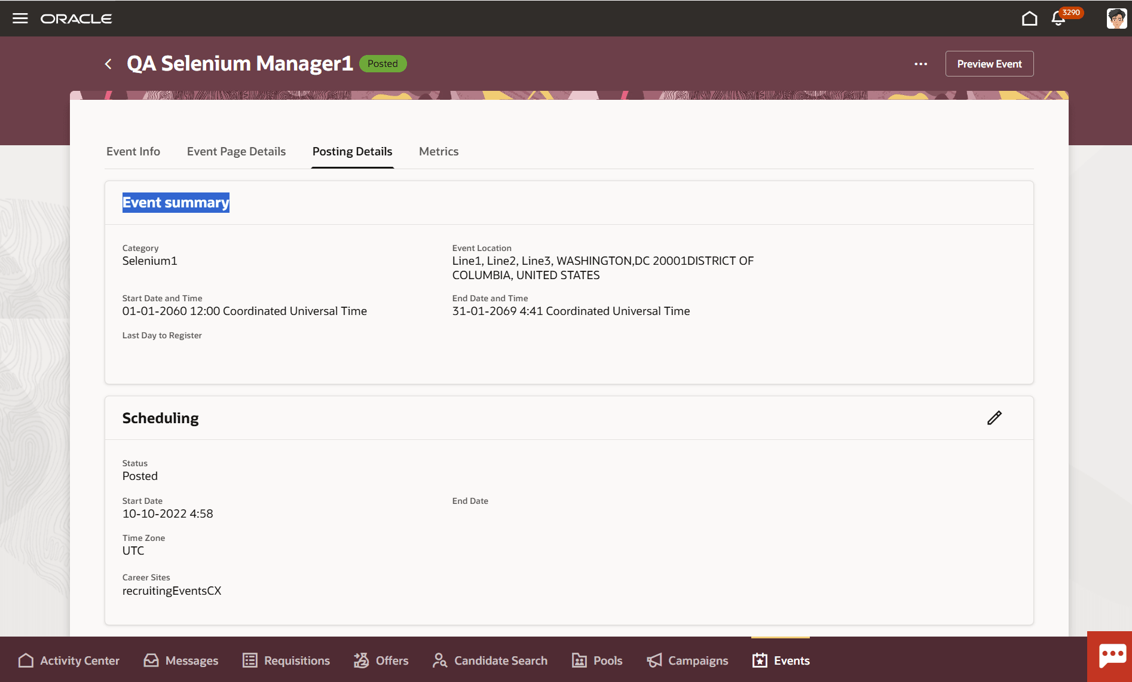
Task: Click the 31-01-2069 4:41 end time
Action: pyautogui.click(x=571, y=311)
